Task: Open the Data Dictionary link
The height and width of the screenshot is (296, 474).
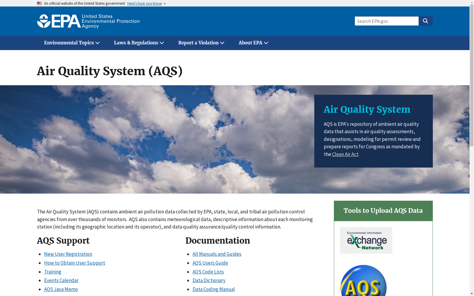Action: (x=209, y=280)
